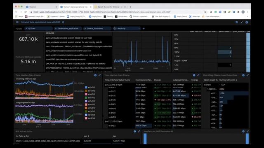Expand BGP Destination AS panel to fullscreen
This screenshot has height=148, width=264.
[247, 132]
